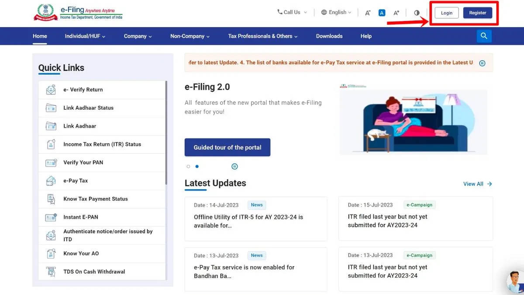Decrease the font size with A- icon
This screenshot has height=295, width=524.
click(x=368, y=13)
